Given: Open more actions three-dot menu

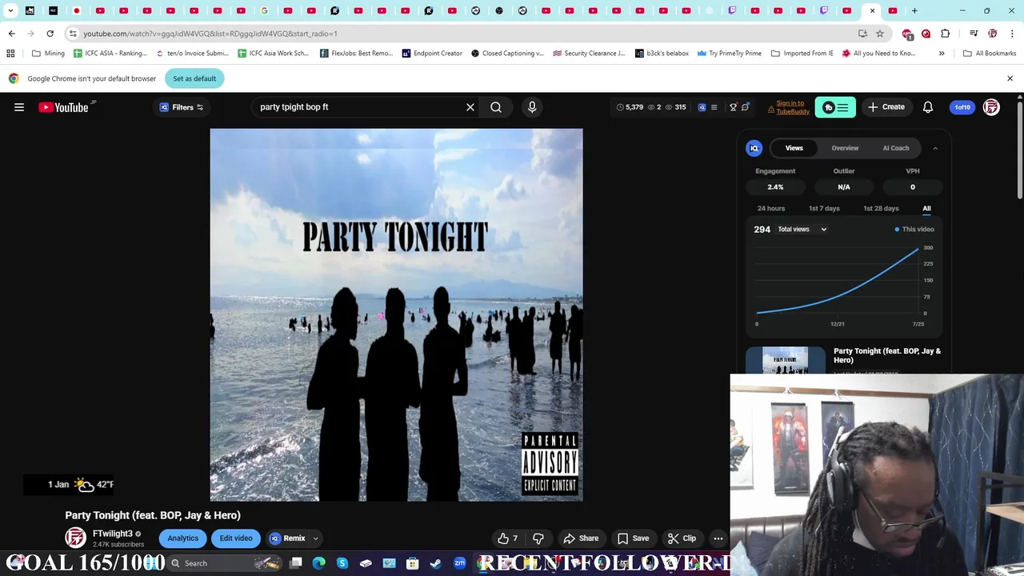Looking at the screenshot, I should 718,538.
